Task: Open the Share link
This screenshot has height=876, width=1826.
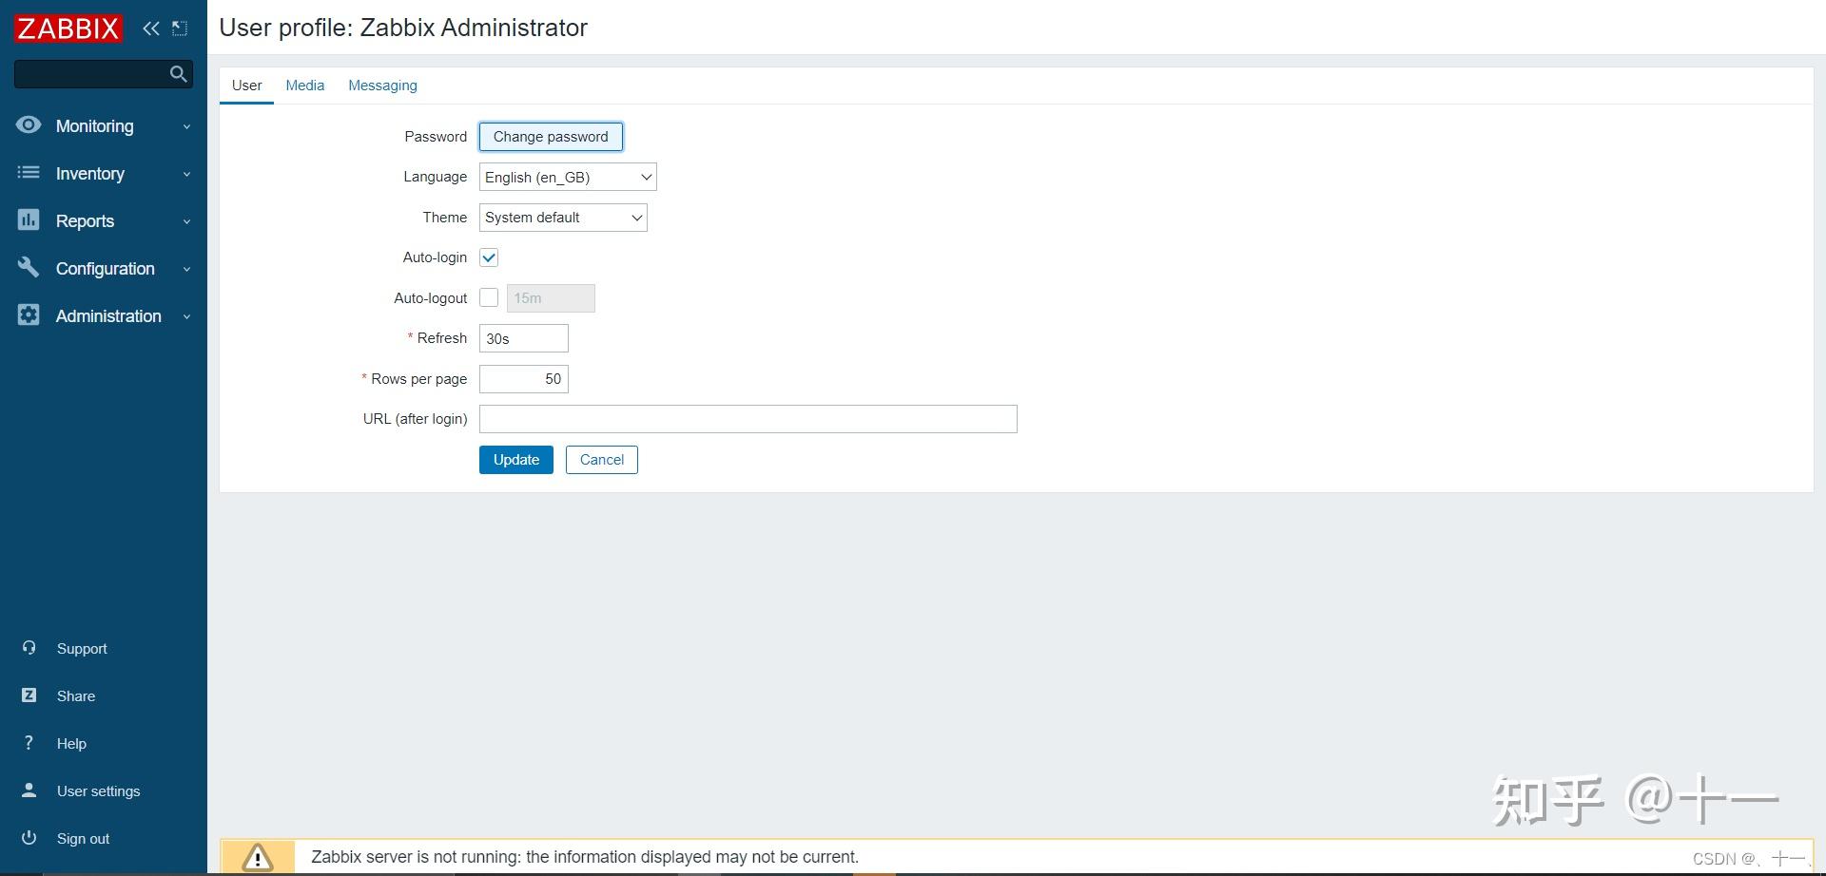Action: 76,696
